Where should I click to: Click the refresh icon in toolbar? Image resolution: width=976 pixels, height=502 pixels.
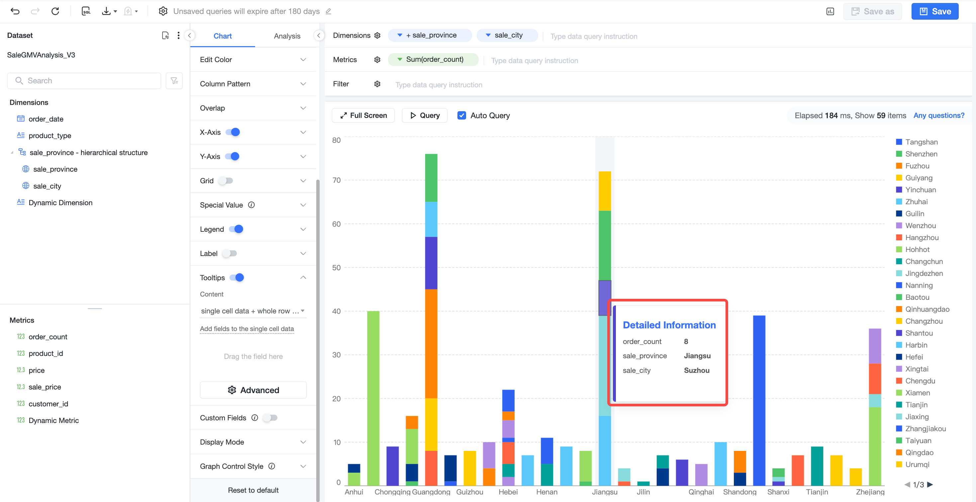(55, 11)
